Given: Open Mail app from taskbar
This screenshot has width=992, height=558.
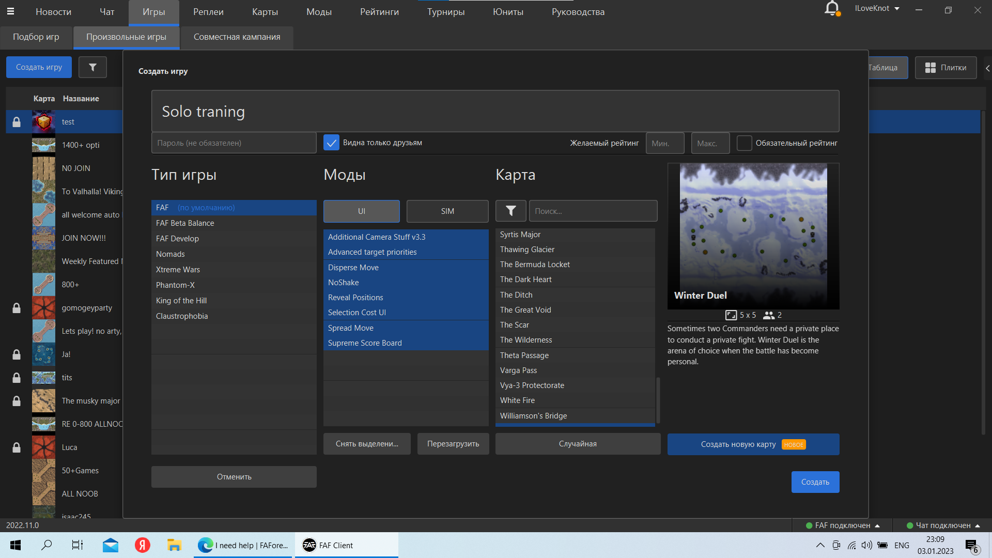Looking at the screenshot, I should coord(110,545).
